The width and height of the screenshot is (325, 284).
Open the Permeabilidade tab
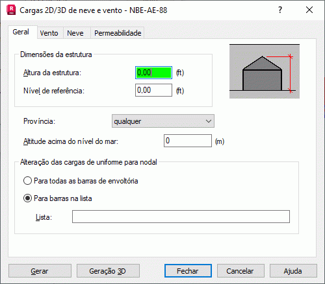(x=118, y=33)
